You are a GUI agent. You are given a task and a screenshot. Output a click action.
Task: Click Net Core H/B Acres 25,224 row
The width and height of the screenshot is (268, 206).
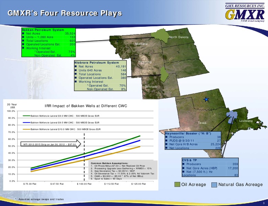tap(193, 144)
